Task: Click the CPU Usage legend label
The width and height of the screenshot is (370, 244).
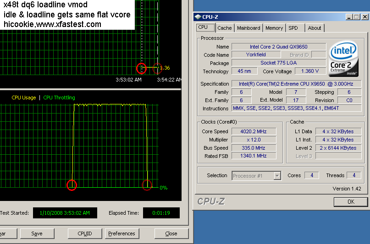Action: (x=23, y=98)
